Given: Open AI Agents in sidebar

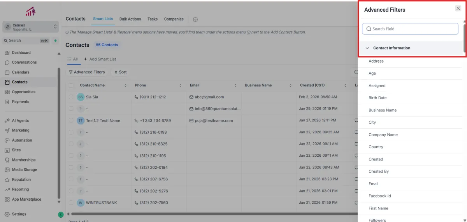Looking at the screenshot, I should pyautogui.click(x=20, y=121).
